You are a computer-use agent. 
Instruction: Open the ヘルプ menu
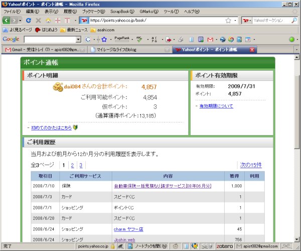(192, 12)
